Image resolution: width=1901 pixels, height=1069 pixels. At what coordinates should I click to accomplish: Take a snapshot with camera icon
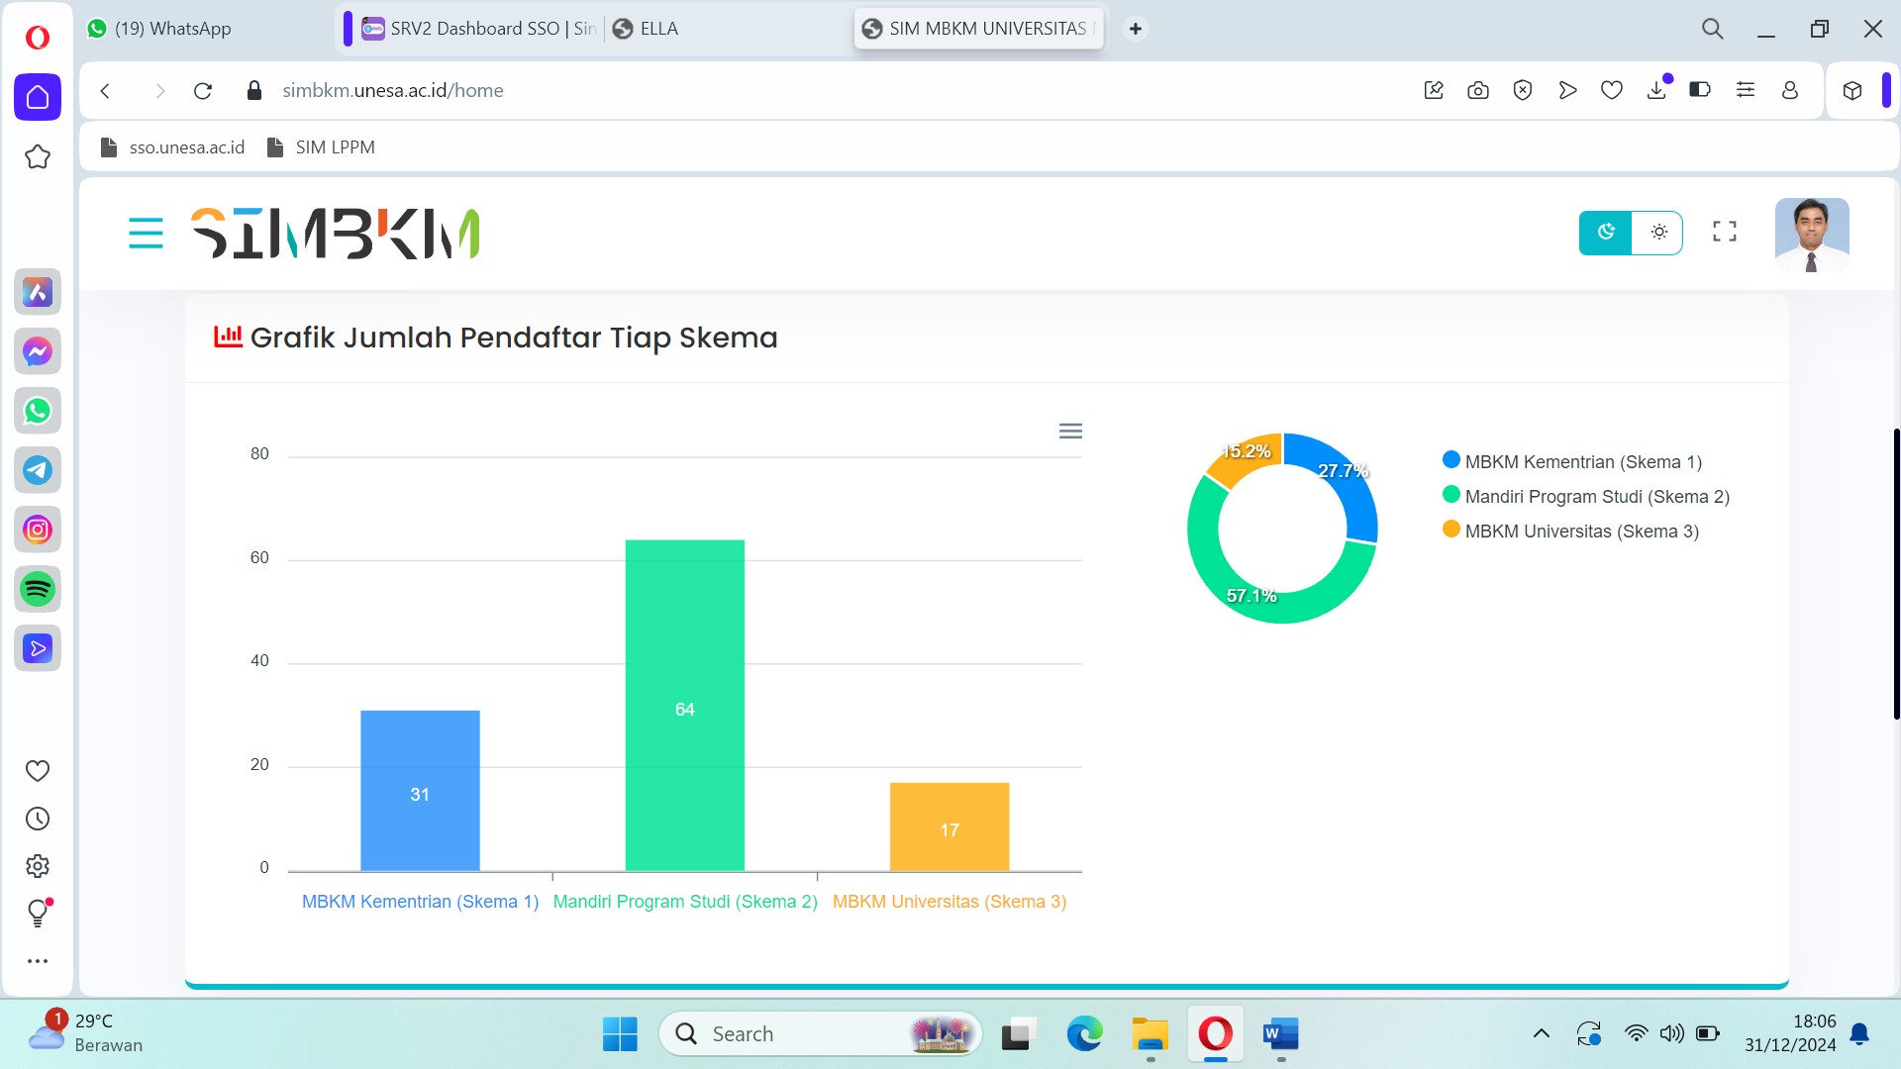click(1477, 90)
